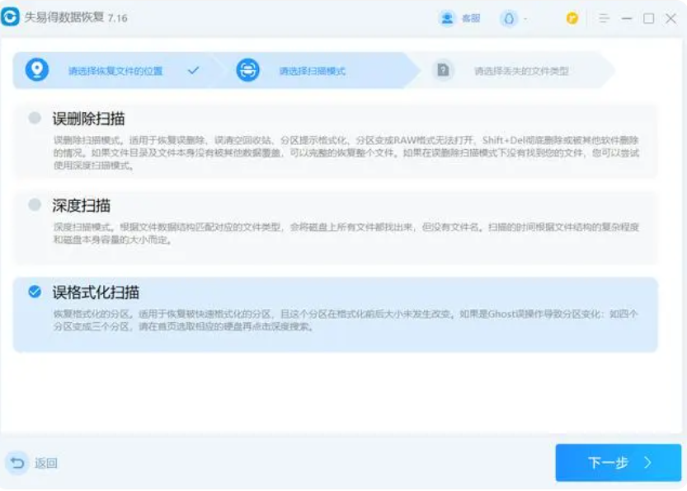
Task: Select 误格式化扫描 radio button
Action: pos(35,291)
